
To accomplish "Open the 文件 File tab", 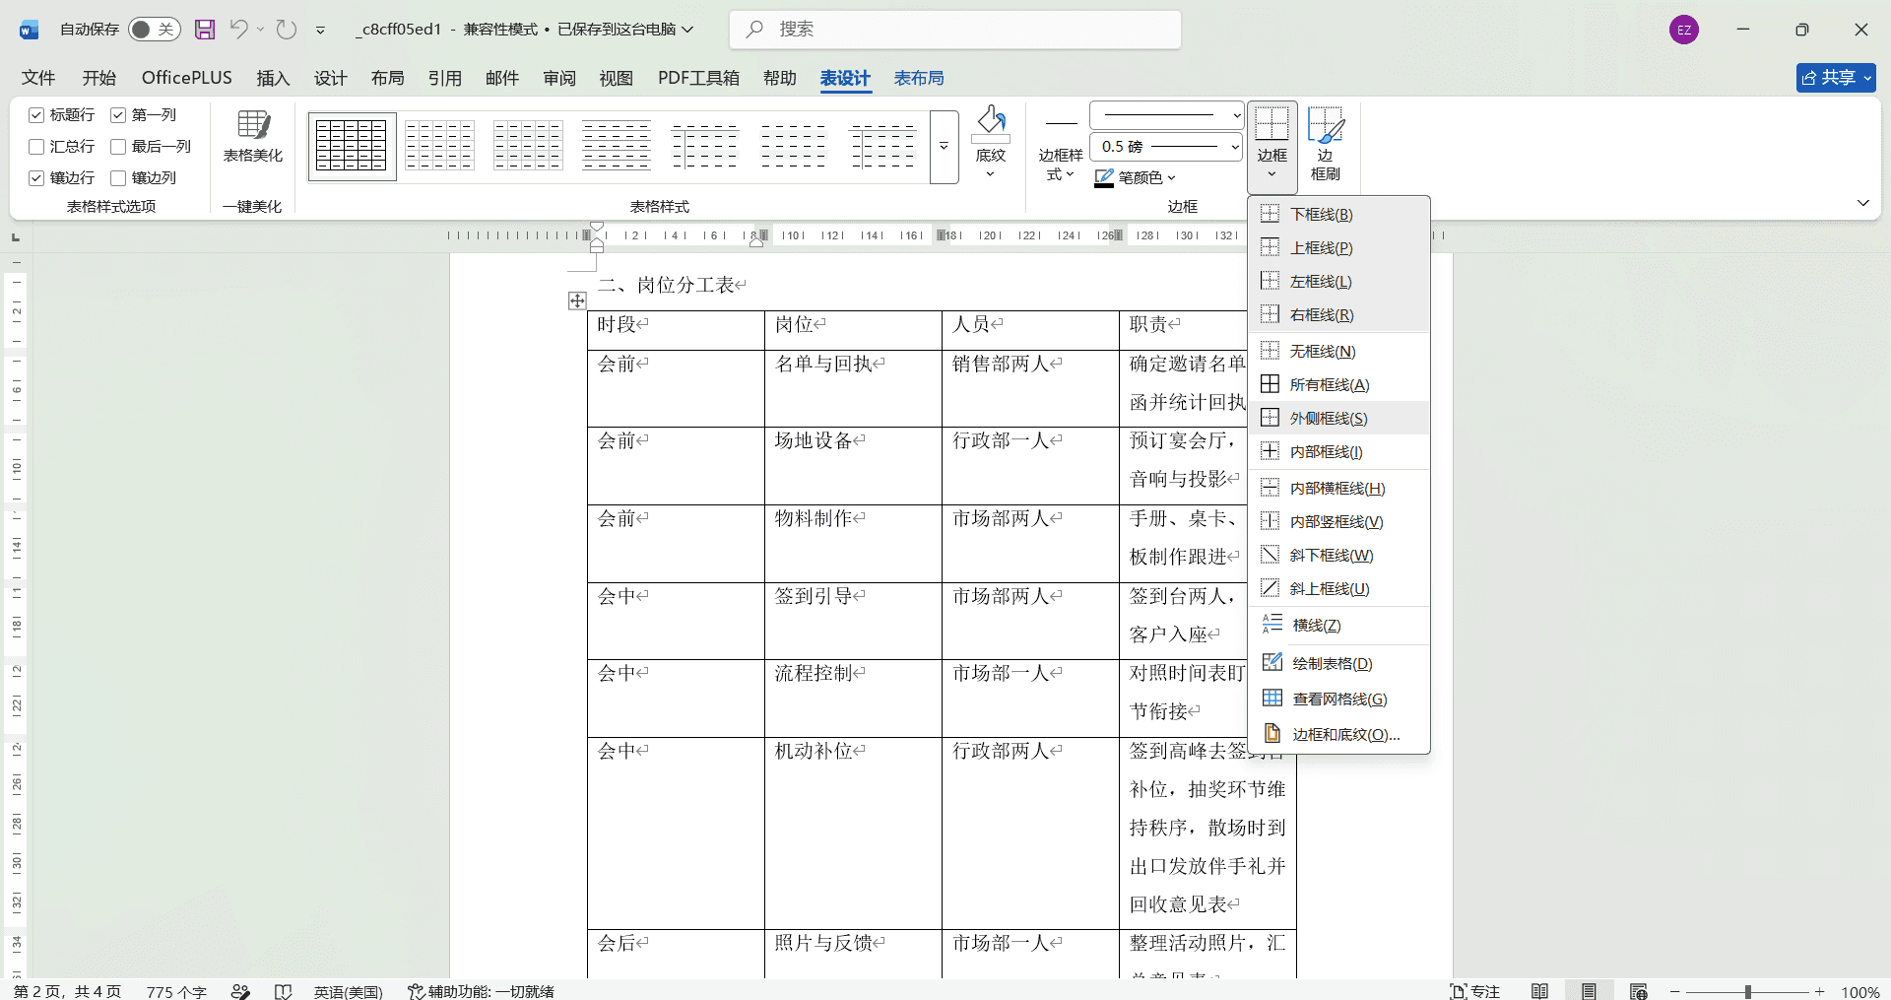I will point(38,78).
